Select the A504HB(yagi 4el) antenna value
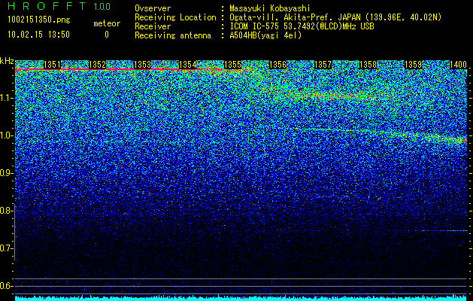This screenshot has width=473, height=301. [x=265, y=35]
